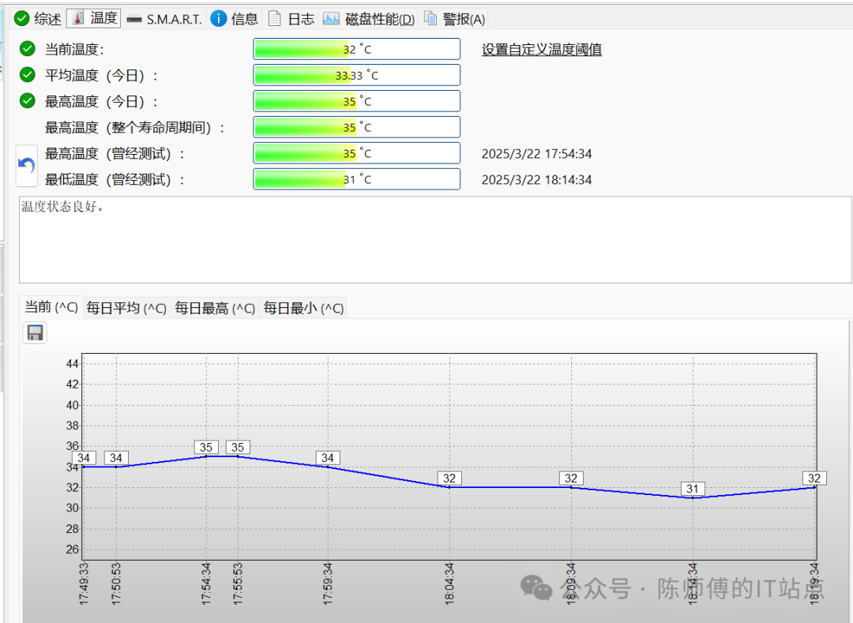Click the green check beside 当前温度
Viewport: 853px width, 623px height.
(28, 49)
